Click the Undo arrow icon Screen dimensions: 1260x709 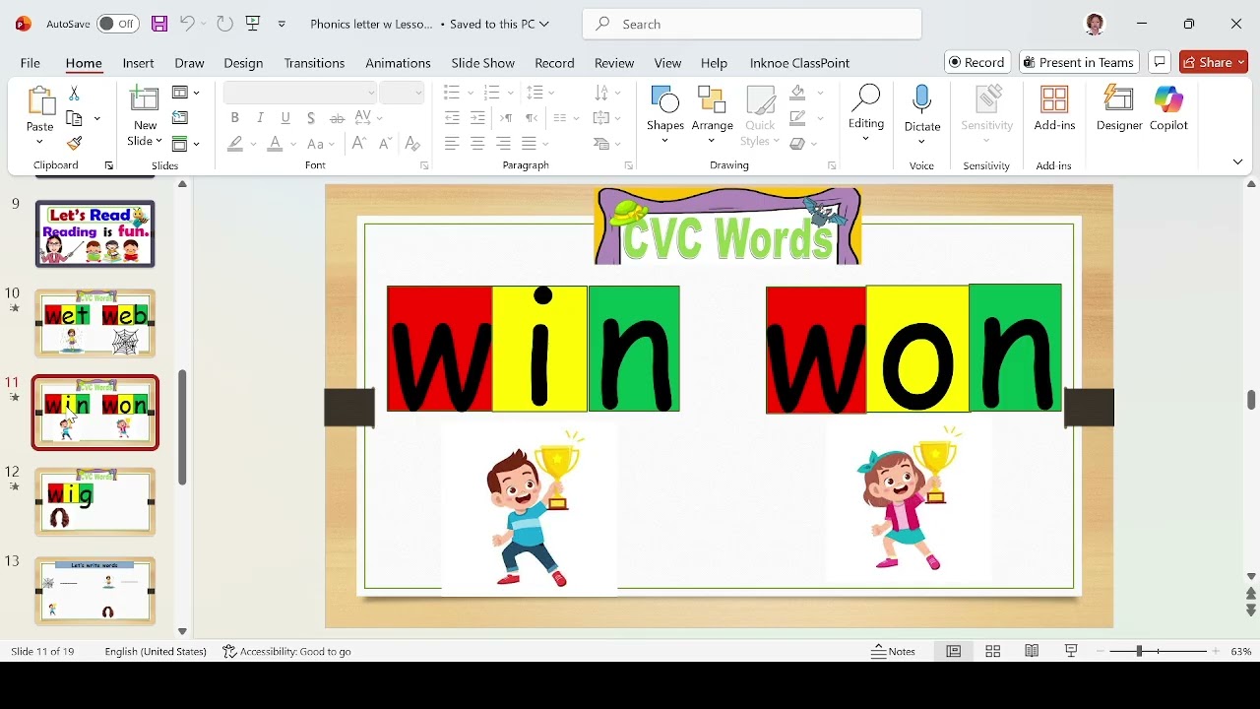187,24
